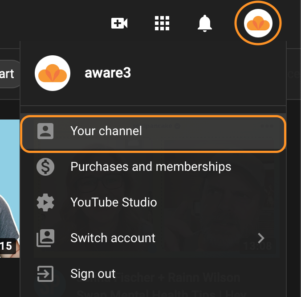Viewport: 301px width, 297px height.
Task: Open Purchases and memberships
Action: pos(153,167)
